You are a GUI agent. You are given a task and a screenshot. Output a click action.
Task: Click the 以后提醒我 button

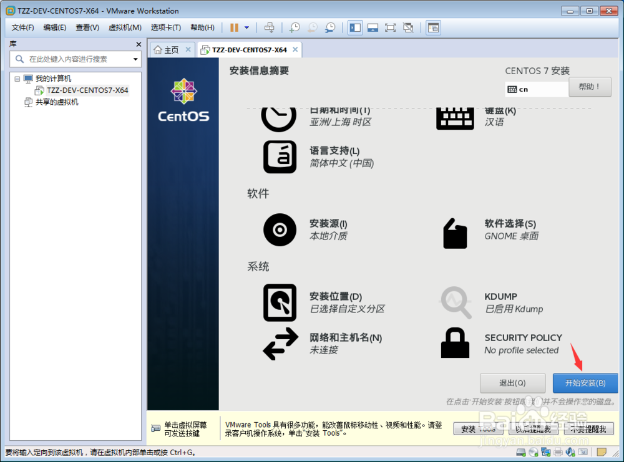534,429
